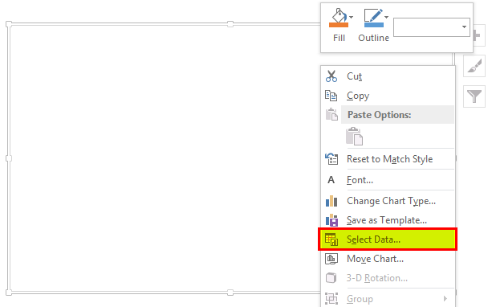Image resolution: width=492 pixels, height=307 pixels.
Task: Click the Chart Elements plus button
Action: tap(478, 35)
